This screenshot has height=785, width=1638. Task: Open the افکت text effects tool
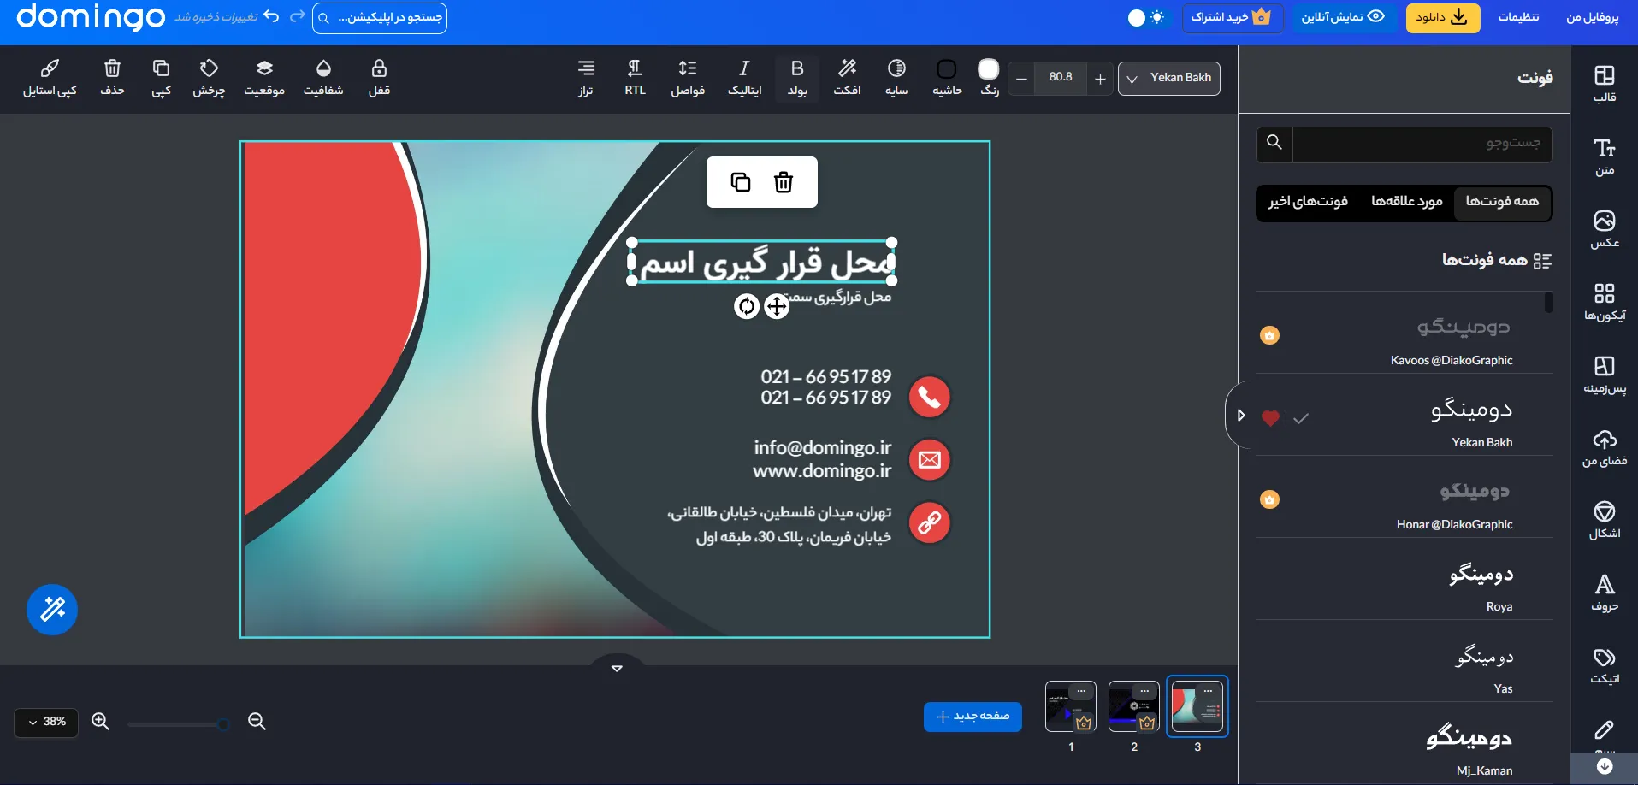[x=847, y=78]
